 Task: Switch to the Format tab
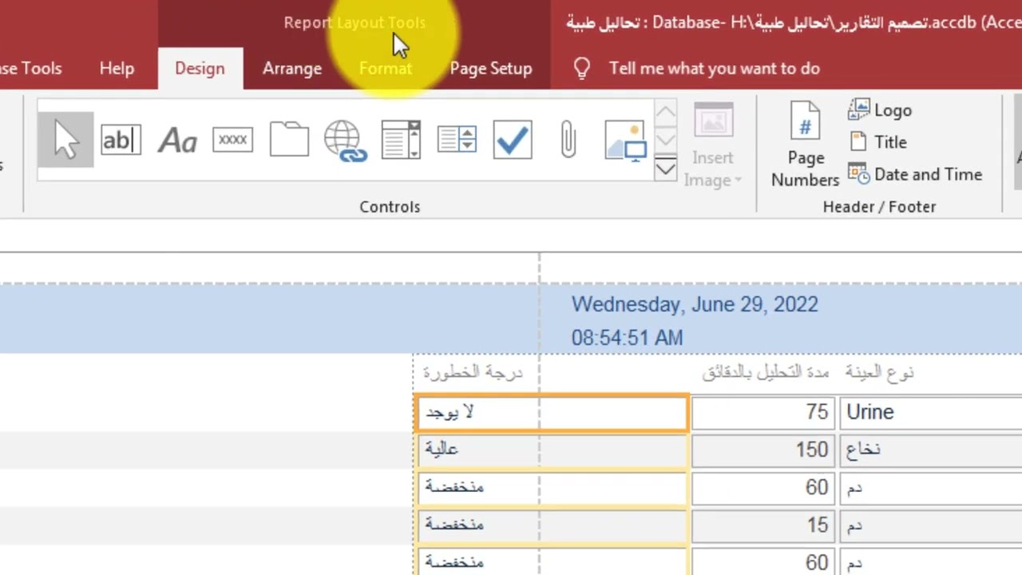coord(386,69)
